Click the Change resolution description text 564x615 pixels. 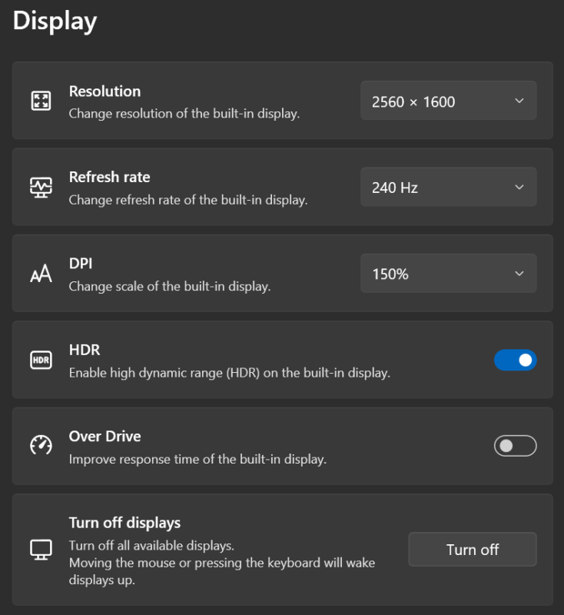pyautogui.click(x=184, y=114)
